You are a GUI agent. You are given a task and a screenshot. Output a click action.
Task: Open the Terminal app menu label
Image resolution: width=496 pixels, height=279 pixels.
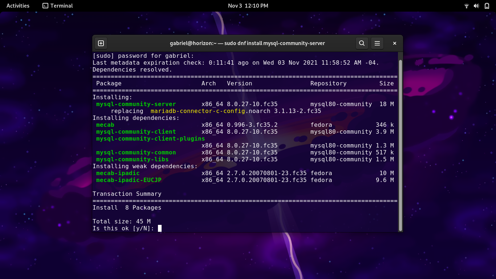(x=61, y=6)
